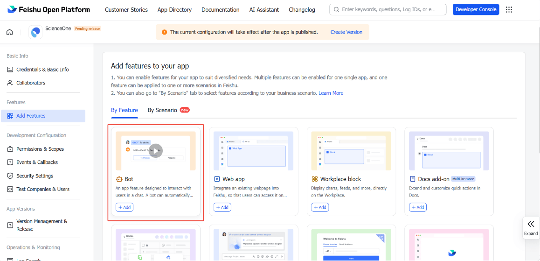Screen dimensions: 540x261
Task: Click the Docs add-on preview thumbnail
Action: point(449,151)
